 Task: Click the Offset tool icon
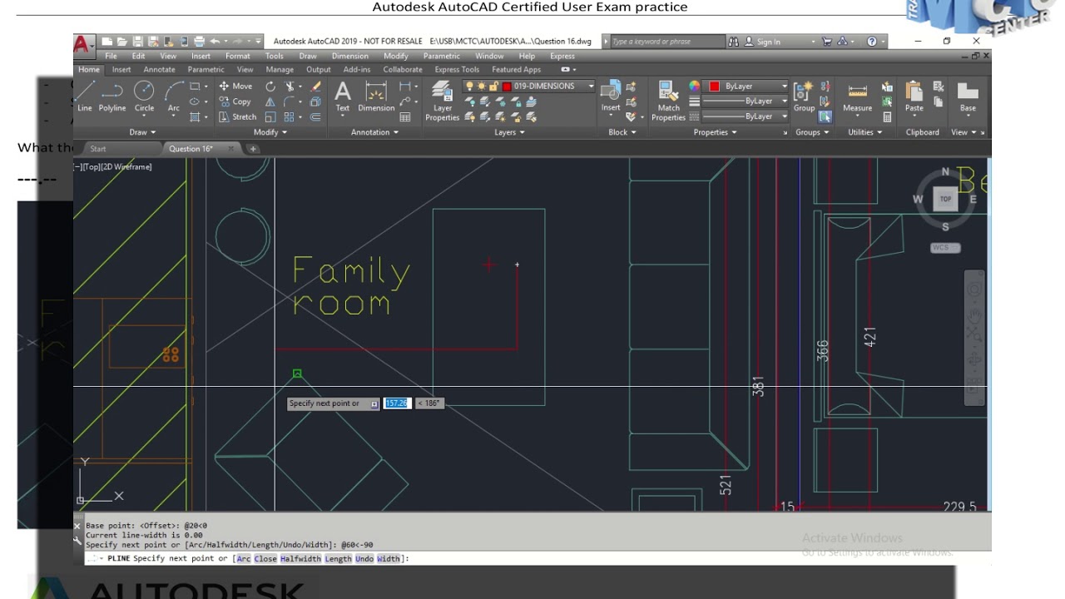coord(315,116)
